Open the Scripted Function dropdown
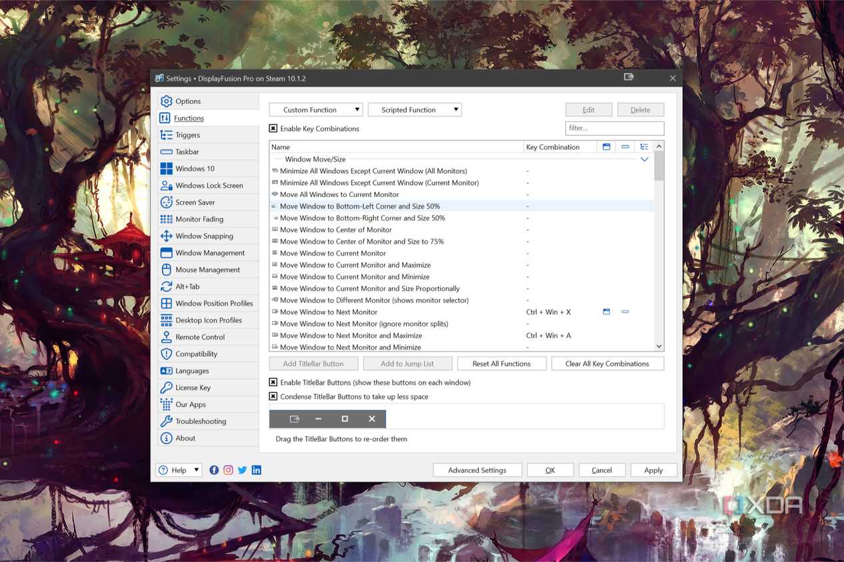This screenshot has width=844, height=562. click(x=415, y=110)
